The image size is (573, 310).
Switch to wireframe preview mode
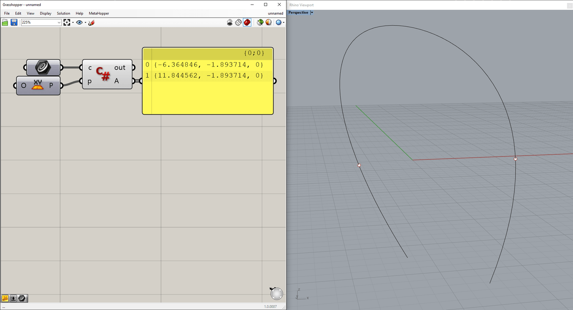tap(238, 22)
